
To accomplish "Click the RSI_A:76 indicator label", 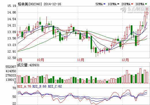I will (x=24, y=86).
